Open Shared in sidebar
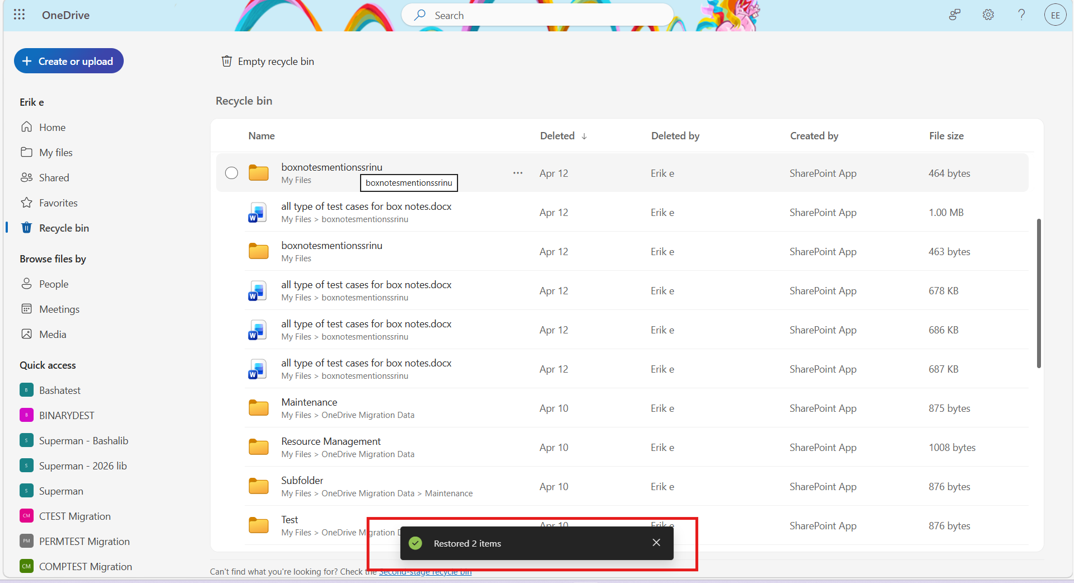Screen dimensions: 1074x583 pyautogui.click(x=54, y=177)
